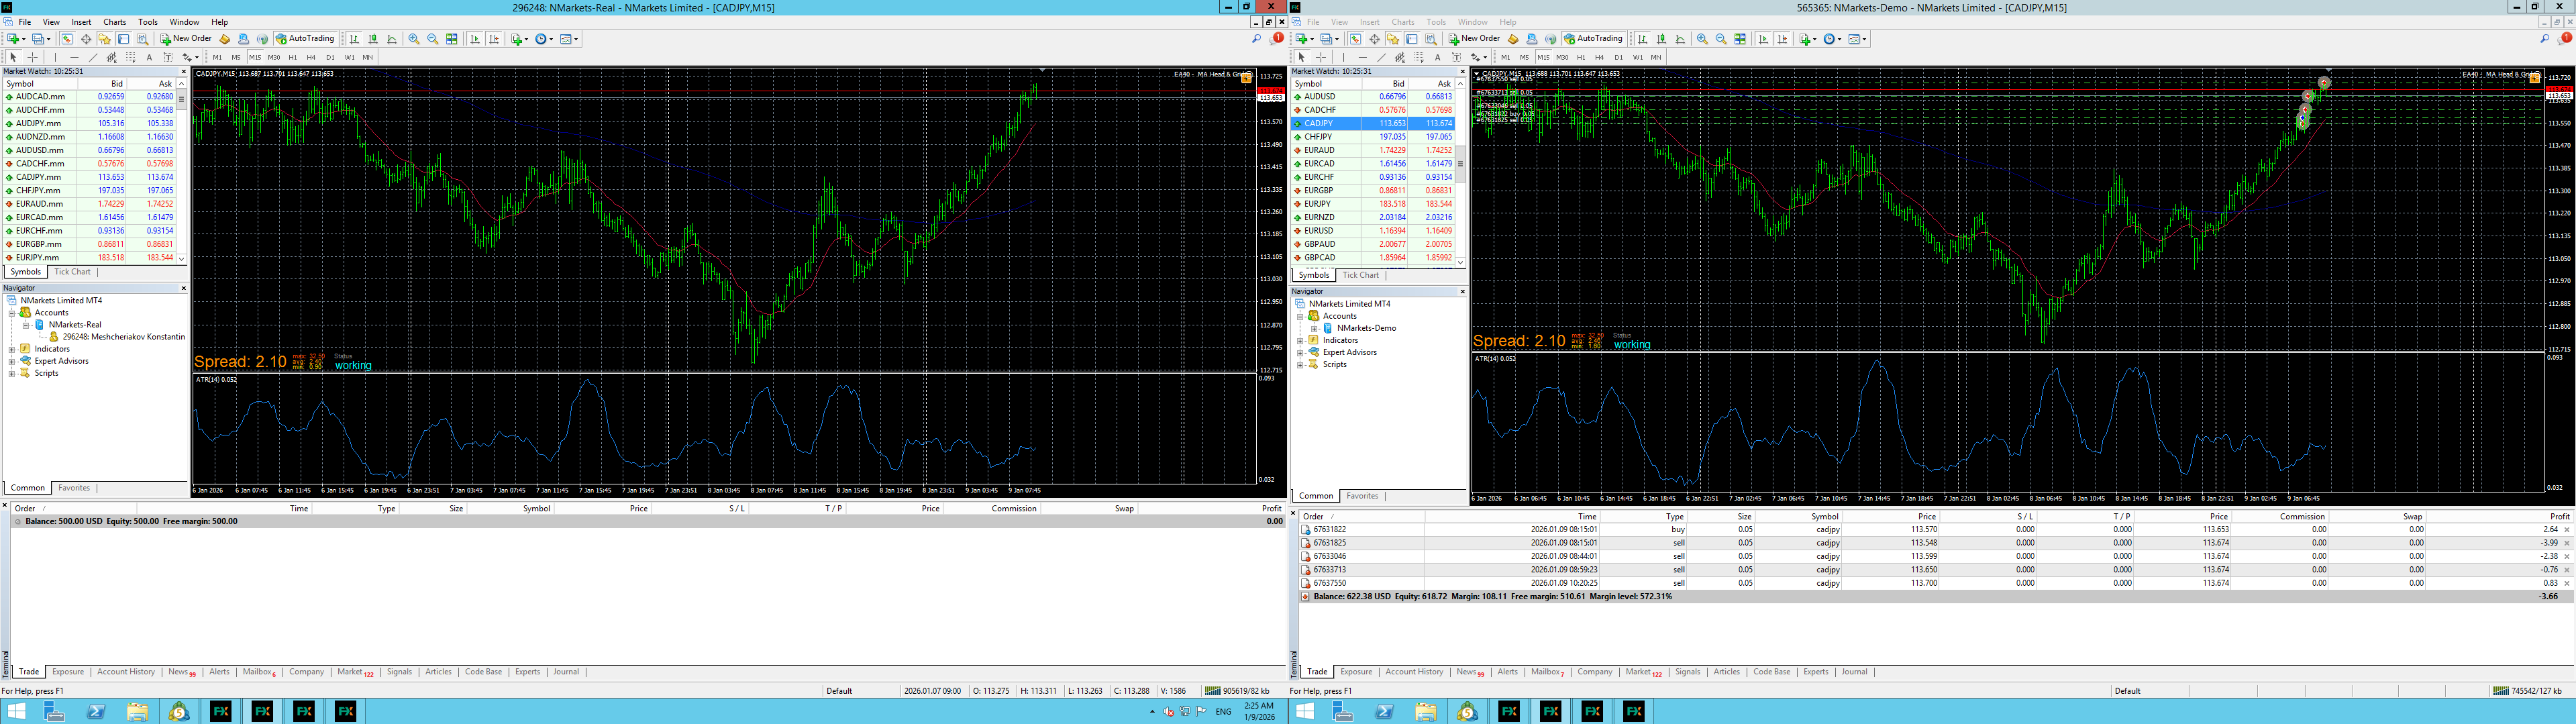Zoom in the chart in Demo window

point(1702,39)
